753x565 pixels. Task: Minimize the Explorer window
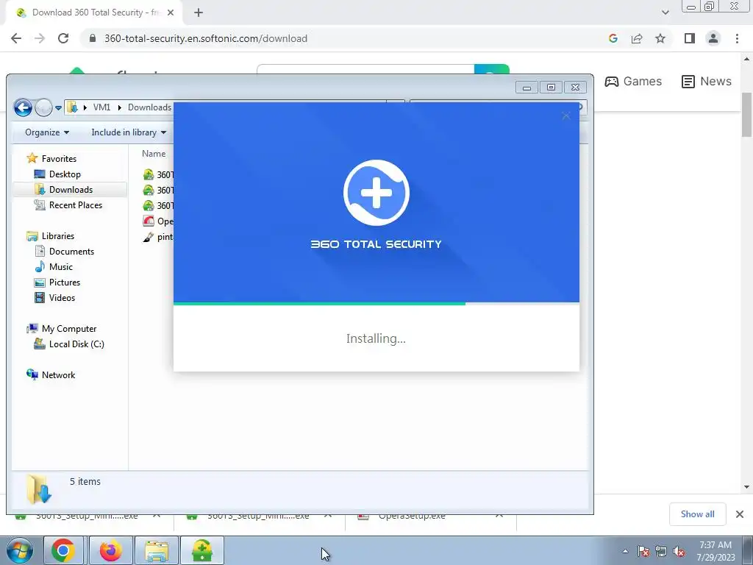[527, 87]
